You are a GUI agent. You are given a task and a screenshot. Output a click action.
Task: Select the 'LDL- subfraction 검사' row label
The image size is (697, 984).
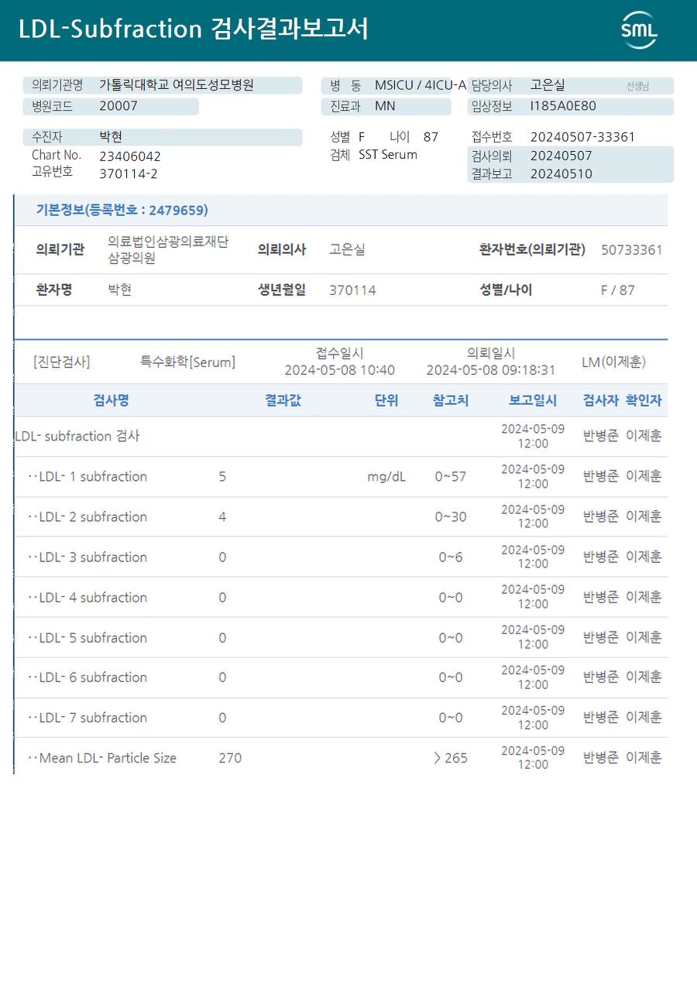click(77, 436)
